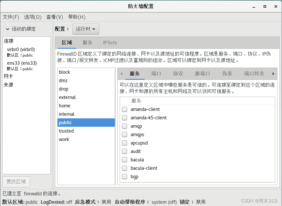This screenshot has height=206, width=282.
Task: Enable the amanda-k5-client service checkbox
Action: coord(125,118)
